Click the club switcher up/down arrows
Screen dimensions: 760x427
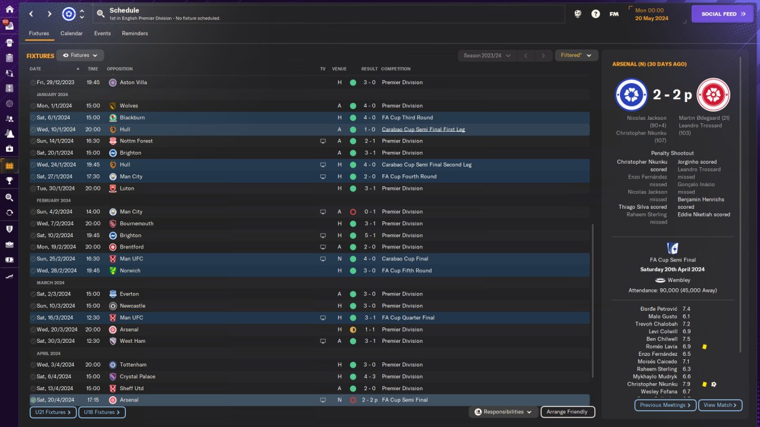coord(82,14)
